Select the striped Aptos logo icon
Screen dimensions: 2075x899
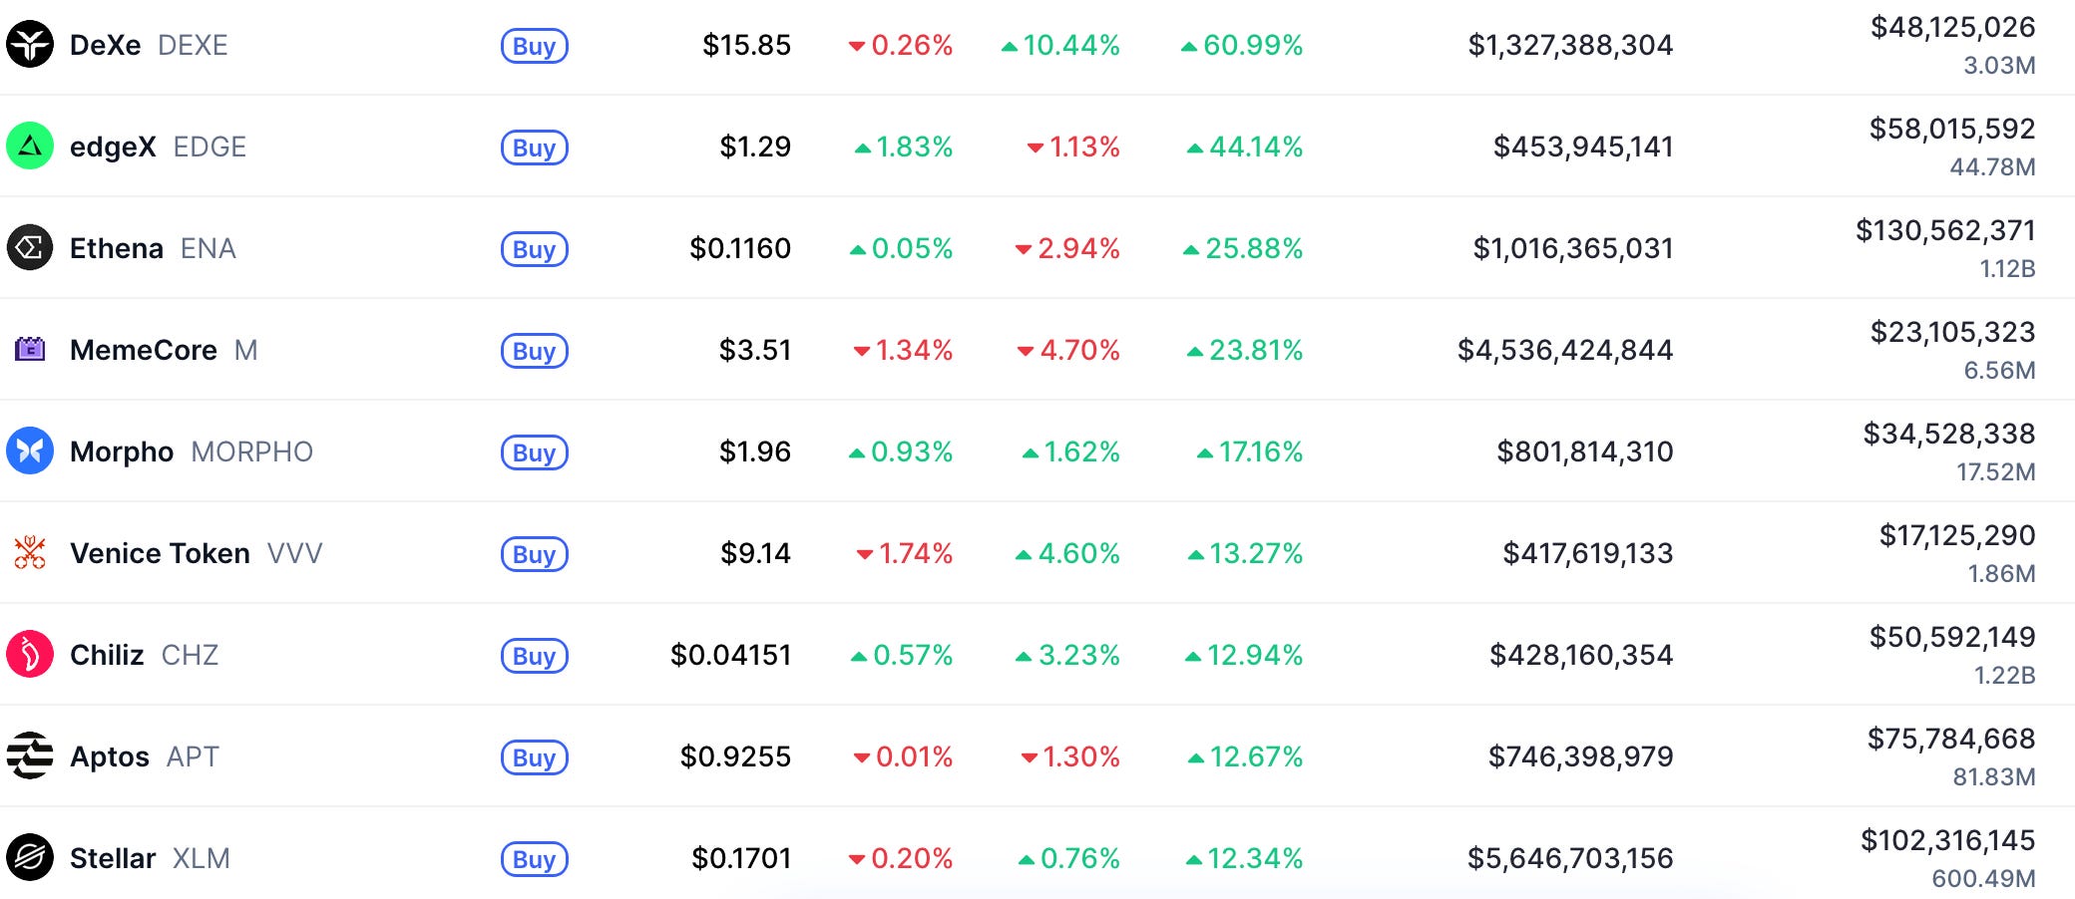(x=30, y=756)
